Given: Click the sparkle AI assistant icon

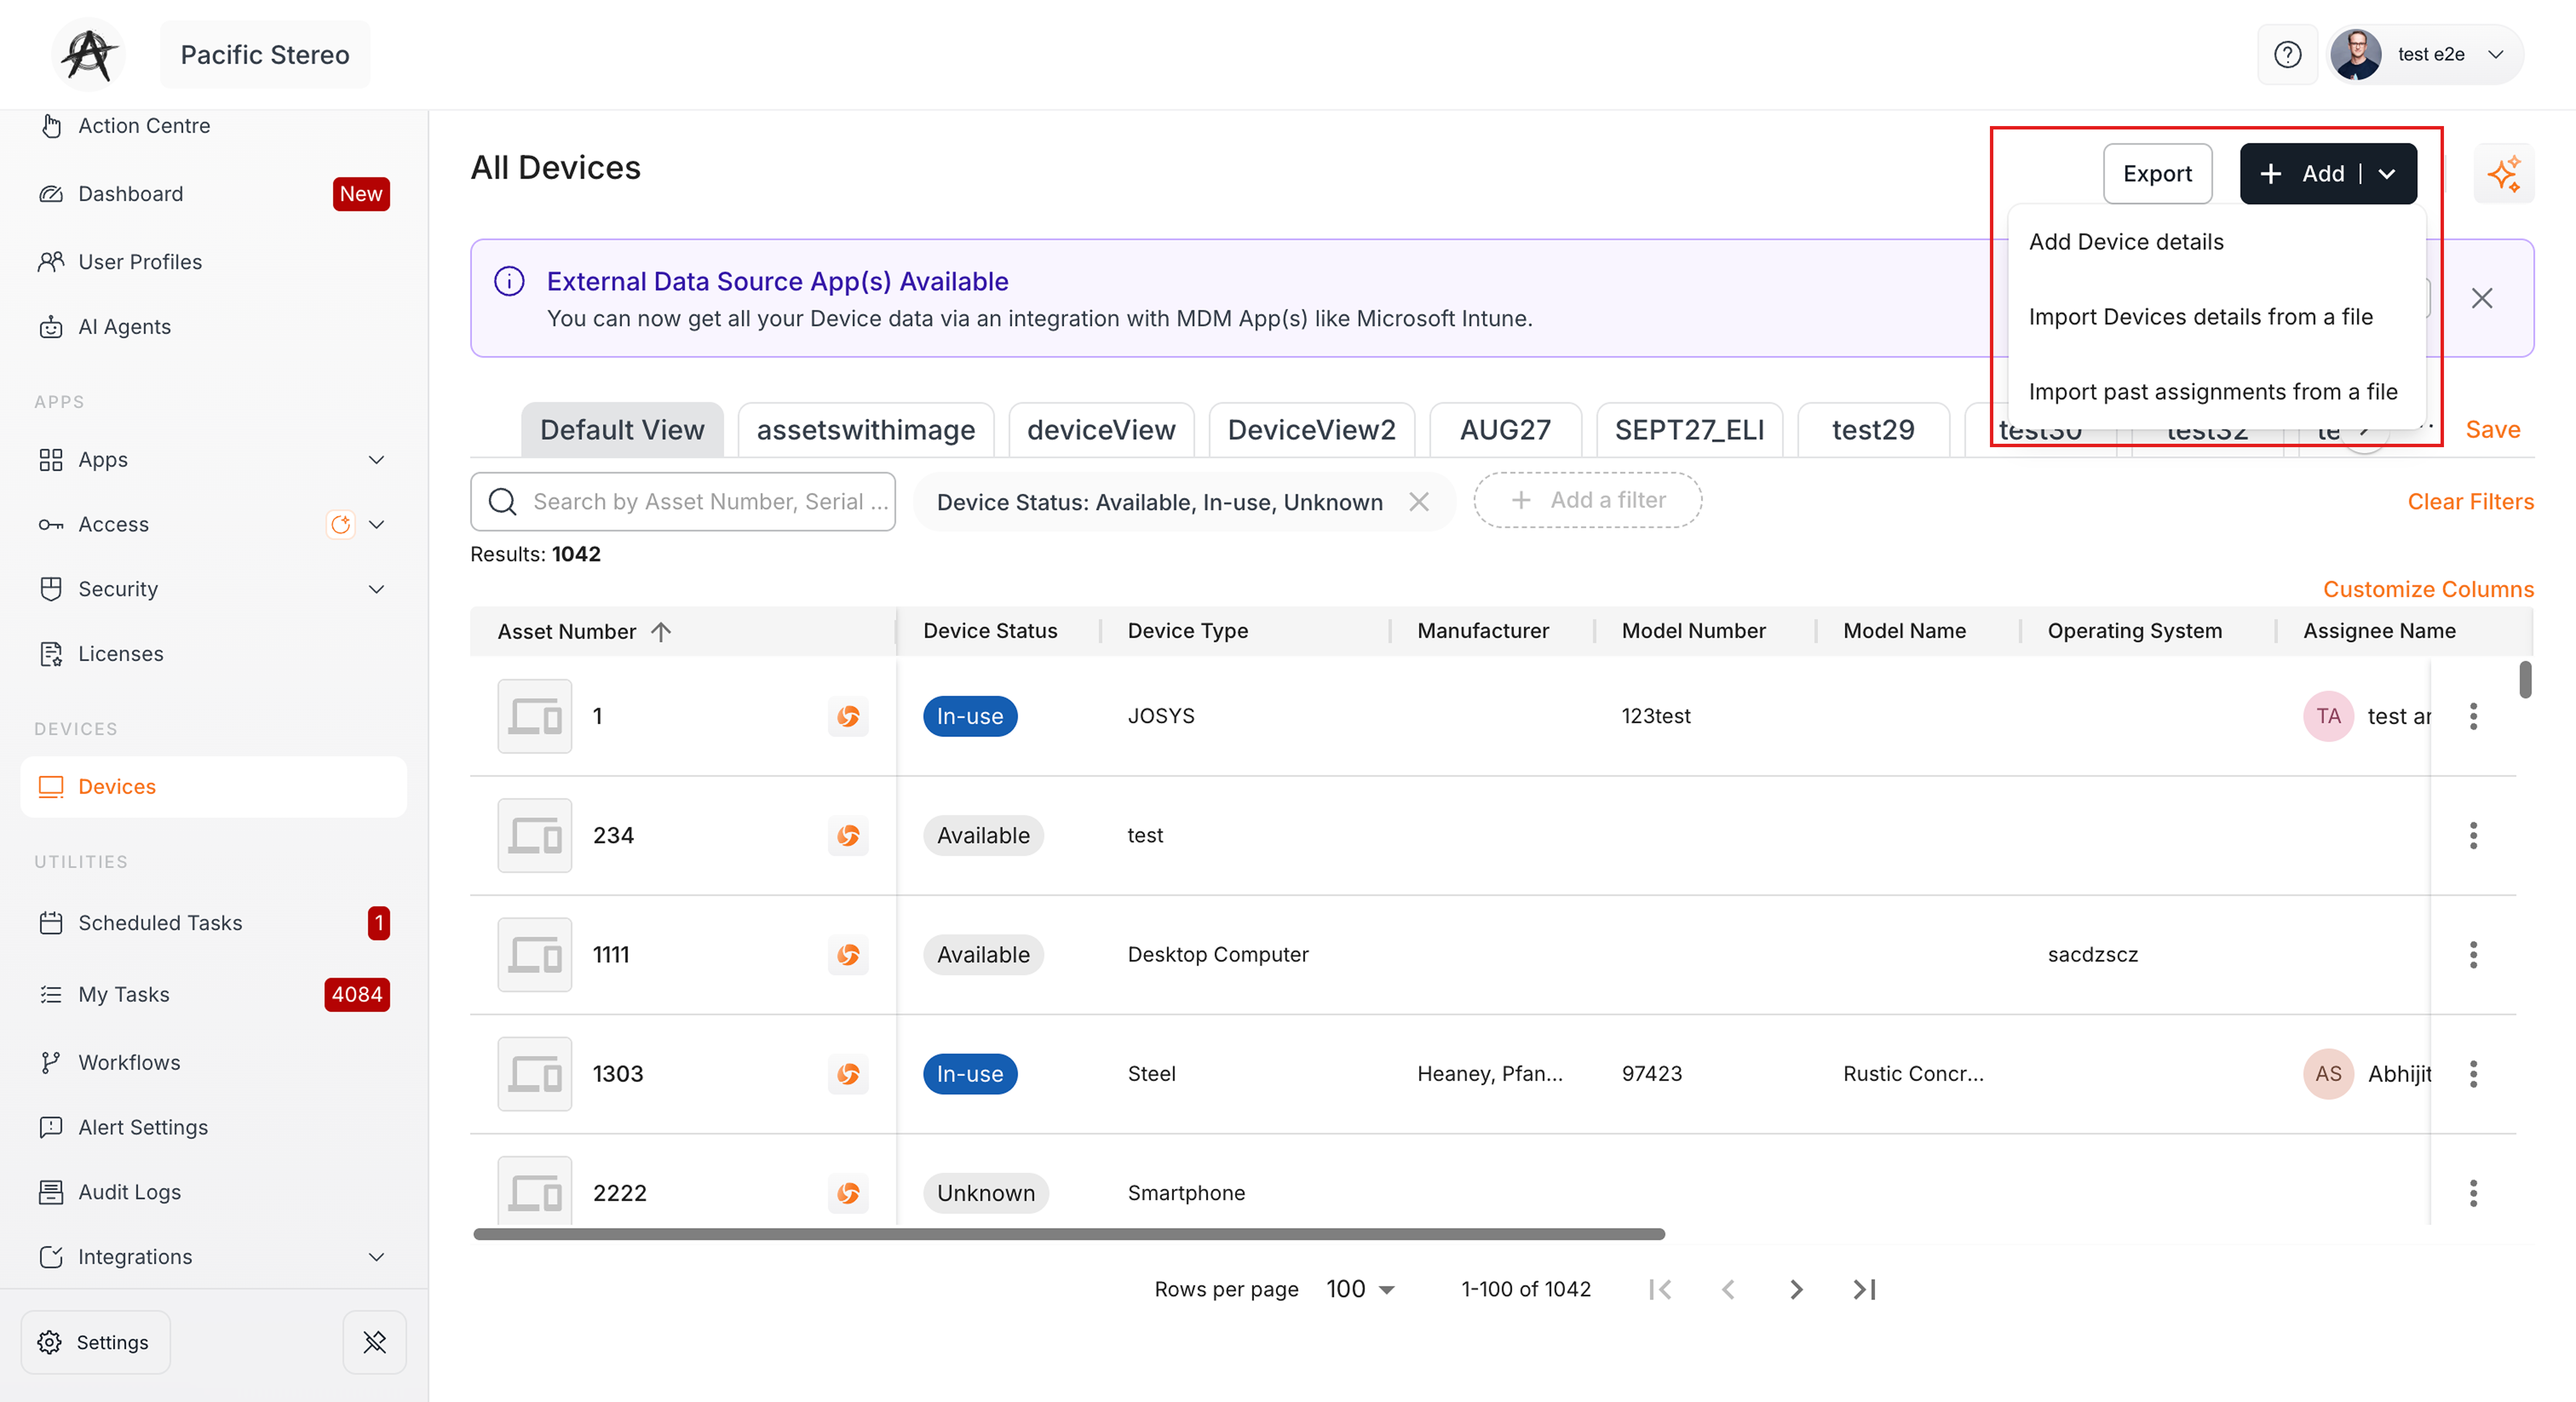Looking at the screenshot, I should (x=2504, y=174).
